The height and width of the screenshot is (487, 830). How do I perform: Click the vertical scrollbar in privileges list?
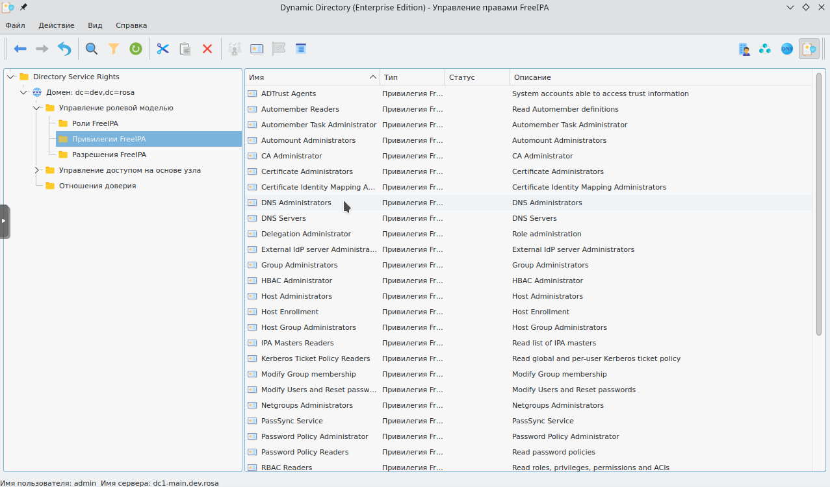(818, 205)
